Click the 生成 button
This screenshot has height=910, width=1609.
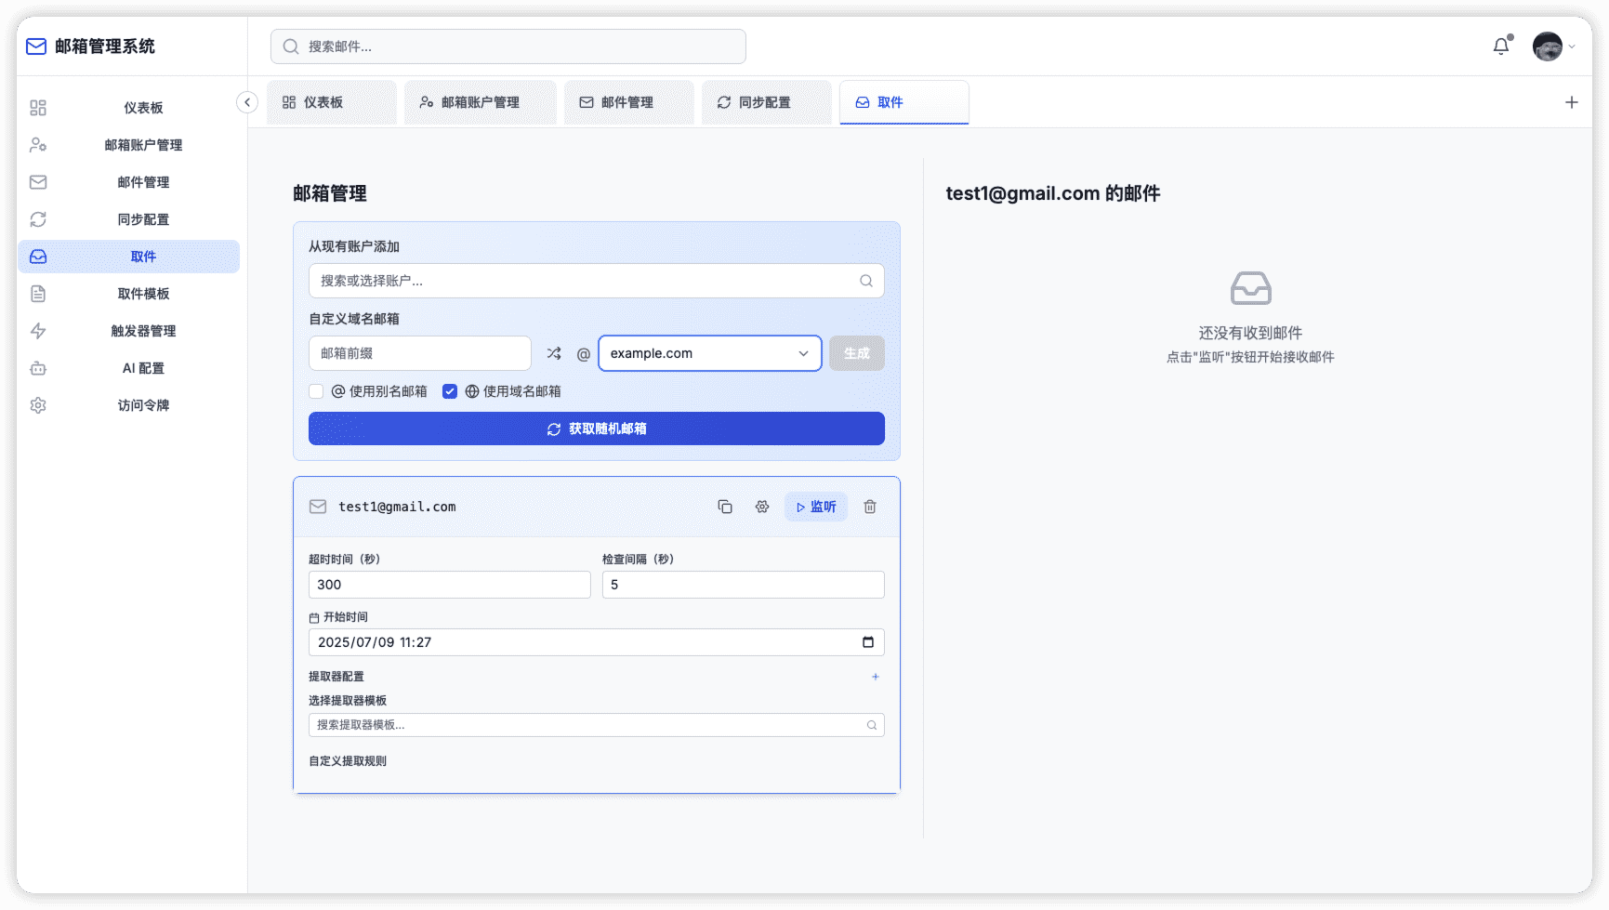coord(857,353)
